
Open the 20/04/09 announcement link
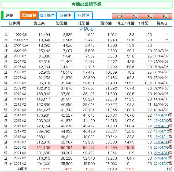coord(161,148)
